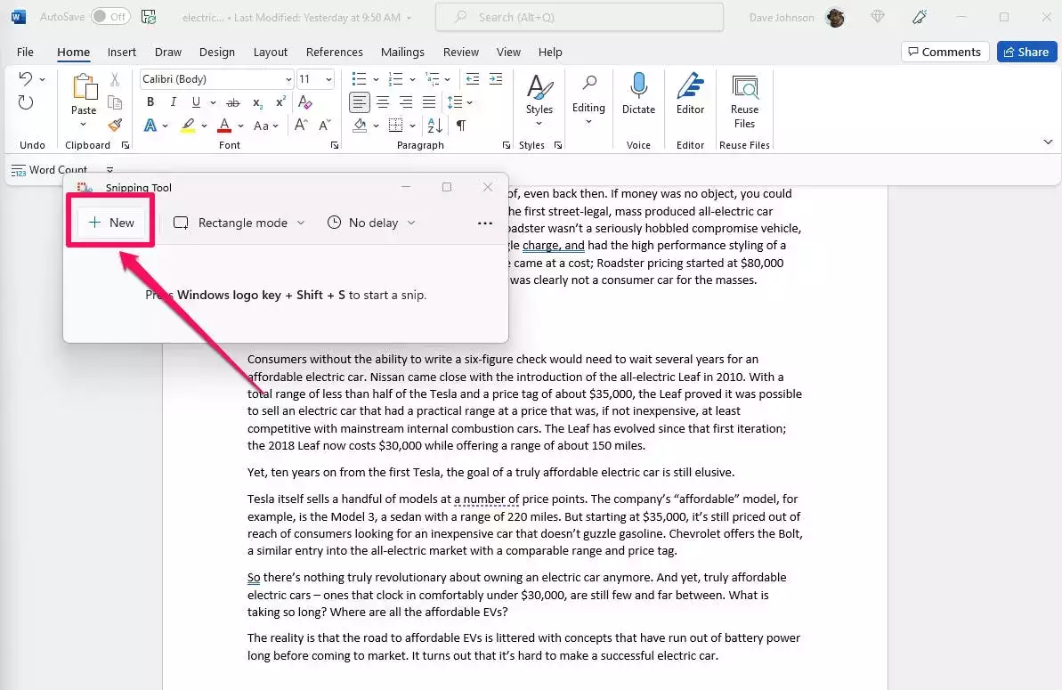The image size is (1062, 690).
Task: Toggle Center alignment
Action: pos(383,102)
